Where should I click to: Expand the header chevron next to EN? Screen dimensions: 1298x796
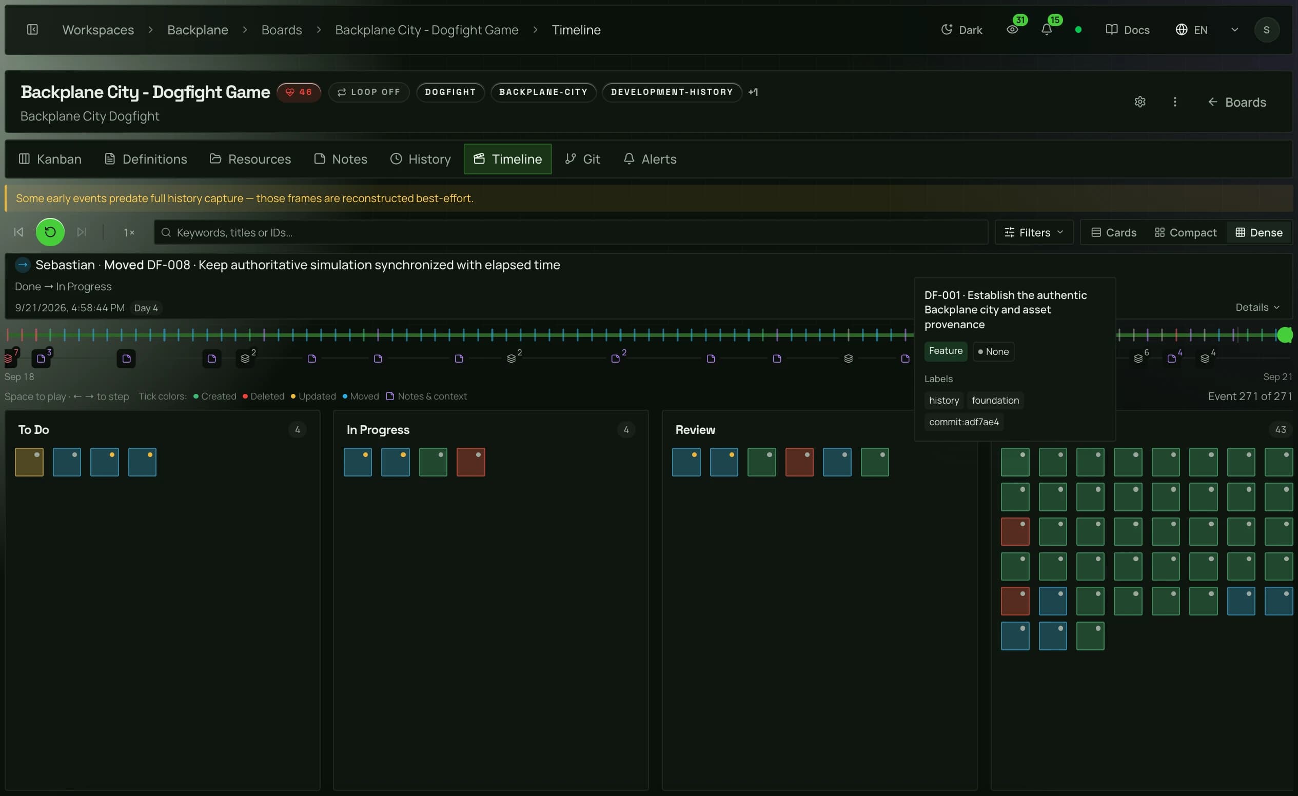(x=1234, y=29)
